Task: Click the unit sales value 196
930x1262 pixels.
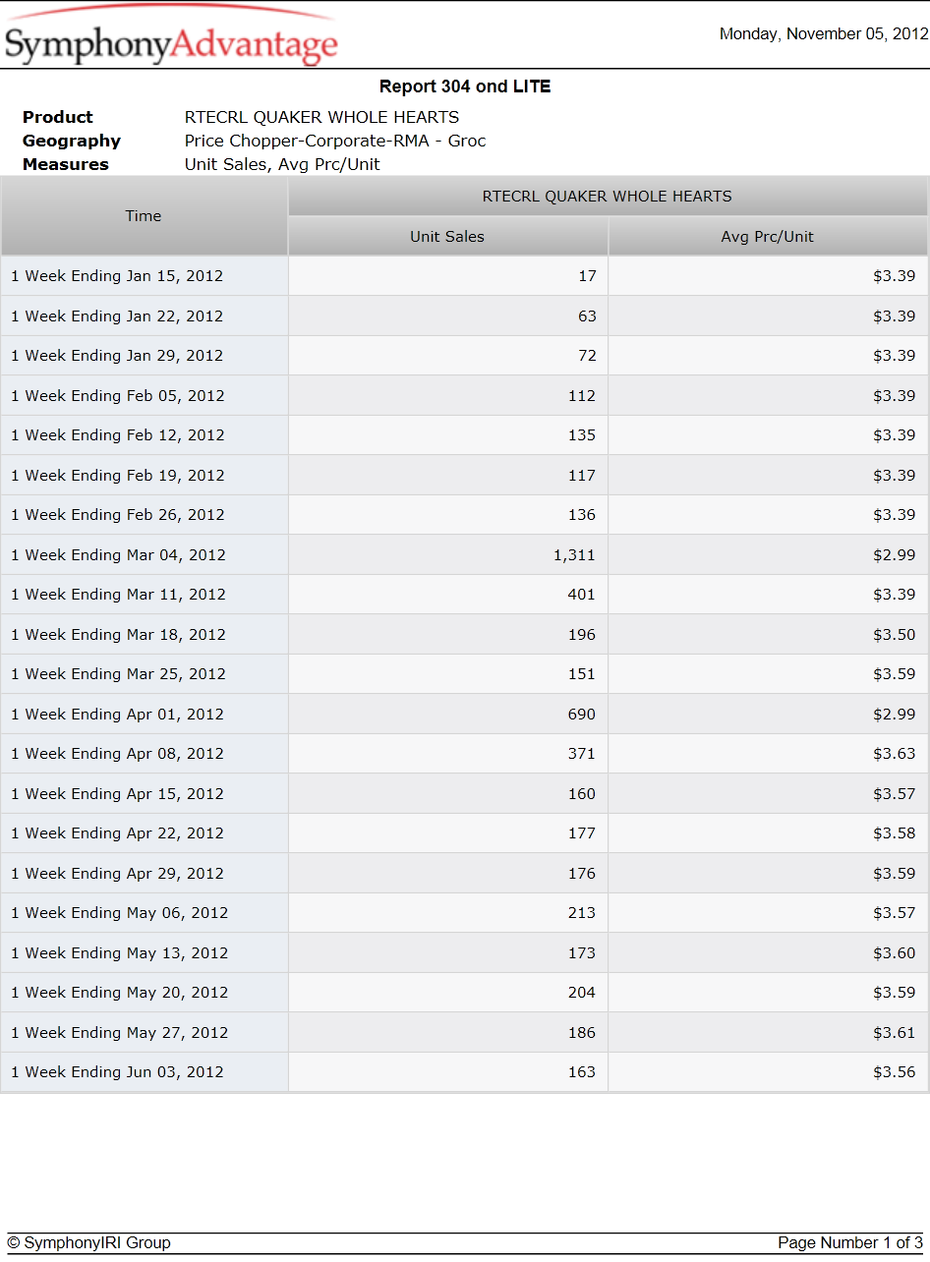Action: 582,635
